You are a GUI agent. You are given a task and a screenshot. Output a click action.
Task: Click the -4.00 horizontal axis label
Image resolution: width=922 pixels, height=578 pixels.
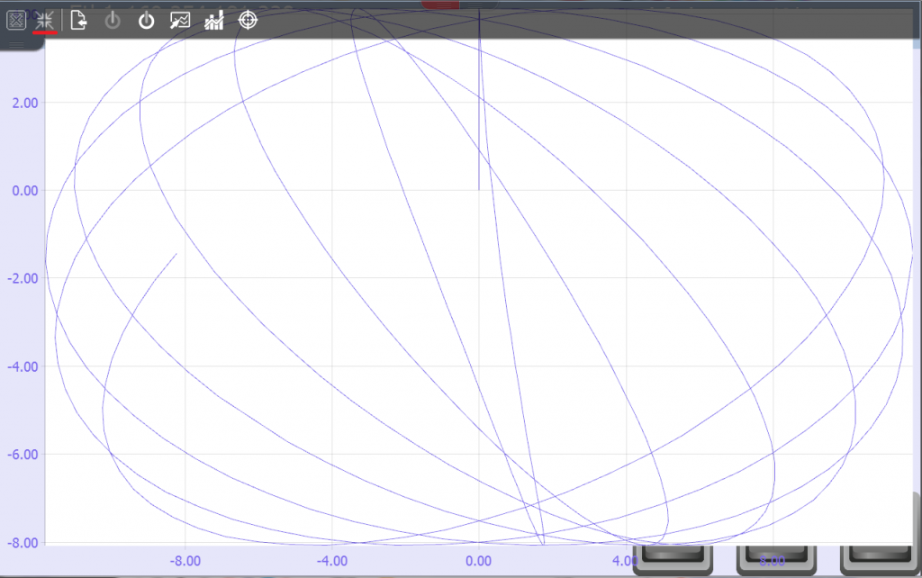(x=332, y=561)
